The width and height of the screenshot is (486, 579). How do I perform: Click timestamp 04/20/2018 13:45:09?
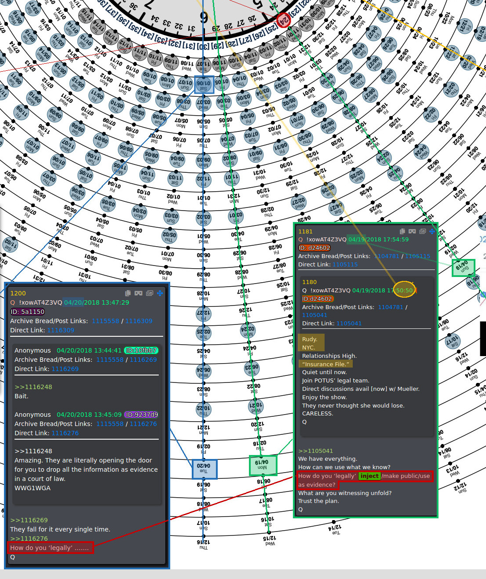pyautogui.click(x=89, y=415)
